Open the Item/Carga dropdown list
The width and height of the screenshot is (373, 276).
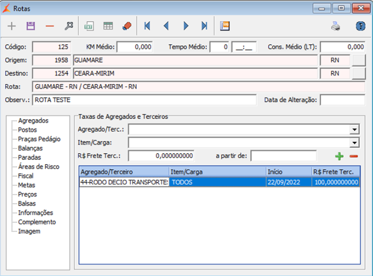354,143
